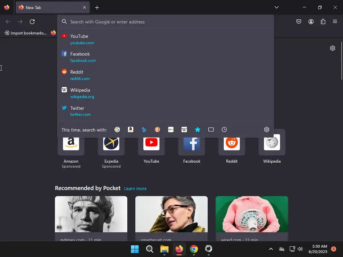Search bookmarks using the star icon
Screen dimensions: 343x257
(198, 130)
